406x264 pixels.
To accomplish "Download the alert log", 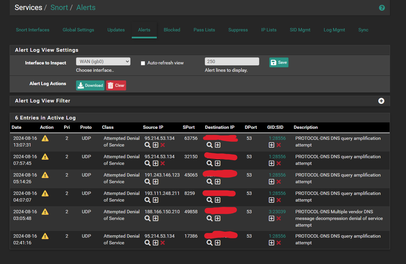I will pos(90,85).
